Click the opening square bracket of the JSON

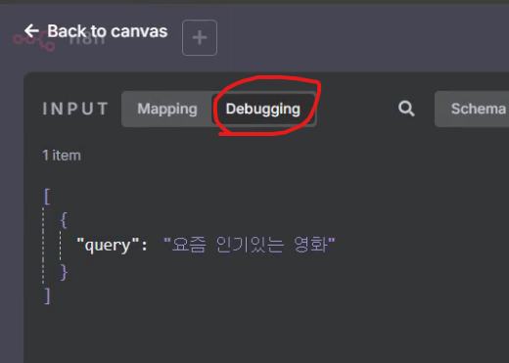pos(47,197)
